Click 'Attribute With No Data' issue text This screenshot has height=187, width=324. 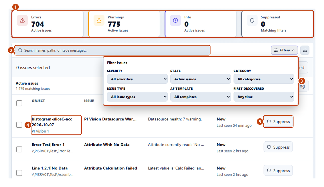(x=107, y=145)
